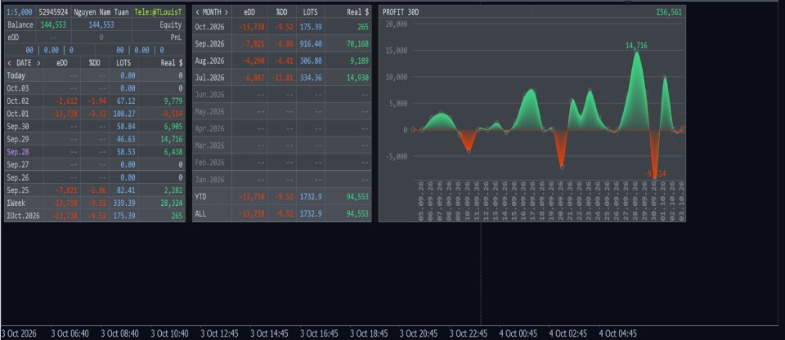The width and height of the screenshot is (785, 340).
Task: Click 108.27 lots value for Oct.01
Action: (x=125, y=114)
